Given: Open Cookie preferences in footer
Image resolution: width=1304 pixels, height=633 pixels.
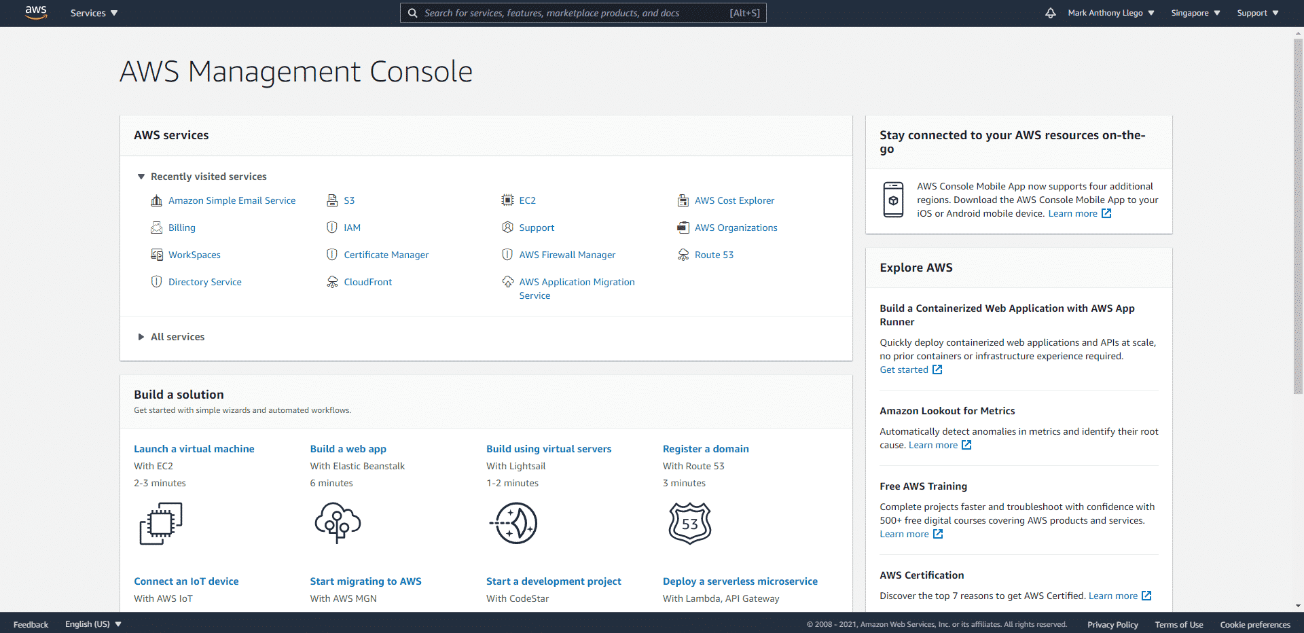Looking at the screenshot, I should pyautogui.click(x=1255, y=625).
